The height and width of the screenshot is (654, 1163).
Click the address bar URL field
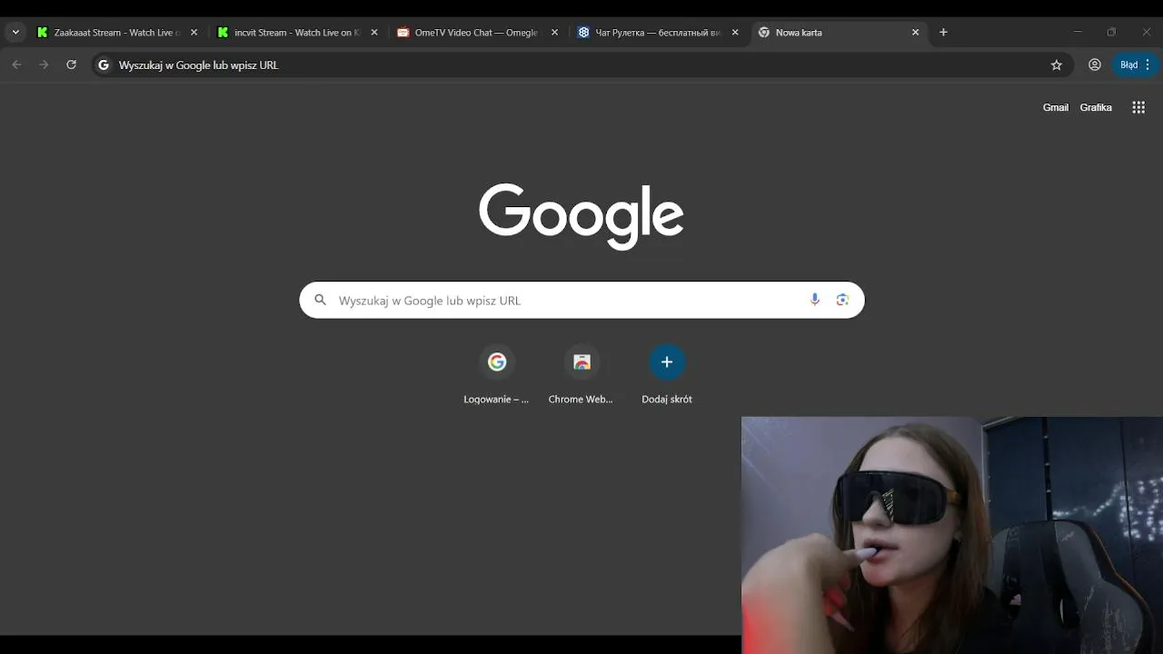pos(581,65)
